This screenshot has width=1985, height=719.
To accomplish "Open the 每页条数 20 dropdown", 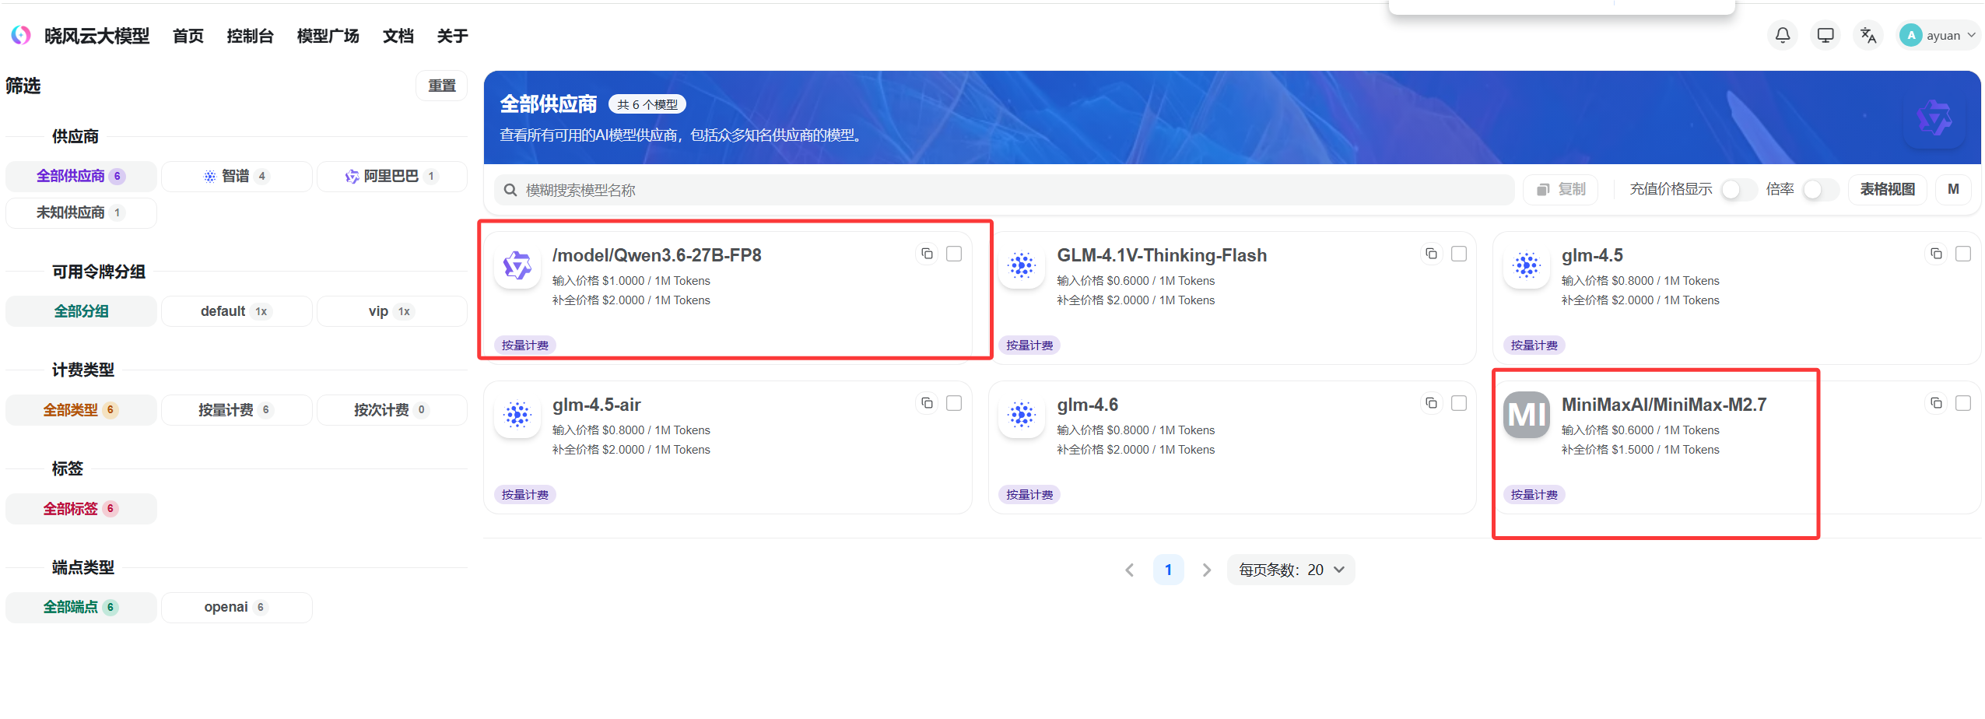I will coord(1291,570).
